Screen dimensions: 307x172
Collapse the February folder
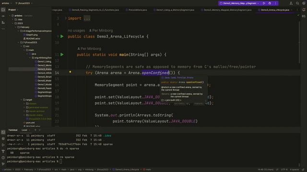click(x=16, y=27)
